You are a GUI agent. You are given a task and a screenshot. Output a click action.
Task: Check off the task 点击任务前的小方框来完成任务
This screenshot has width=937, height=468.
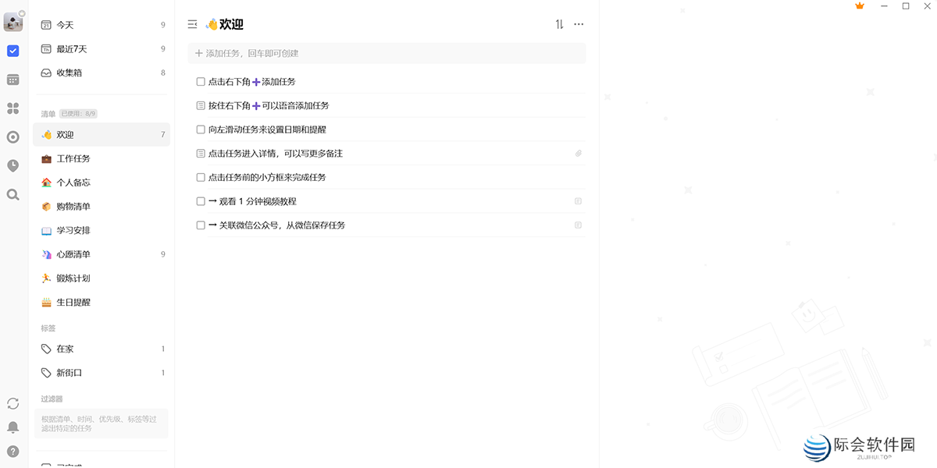(x=201, y=177)
